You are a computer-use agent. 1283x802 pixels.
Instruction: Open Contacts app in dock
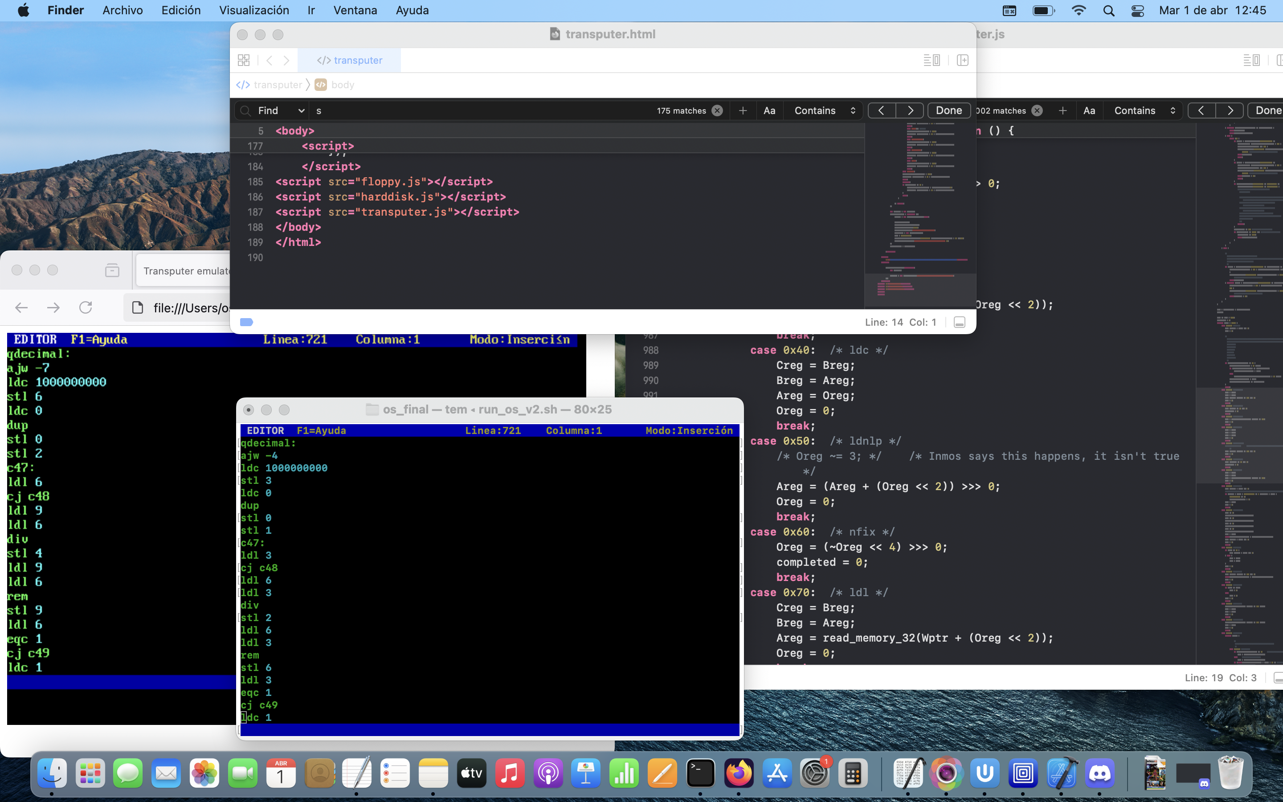point(320,773)
